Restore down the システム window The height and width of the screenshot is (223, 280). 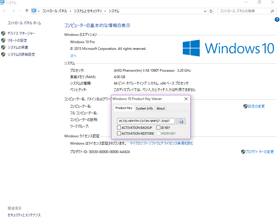tap(259, 2)
